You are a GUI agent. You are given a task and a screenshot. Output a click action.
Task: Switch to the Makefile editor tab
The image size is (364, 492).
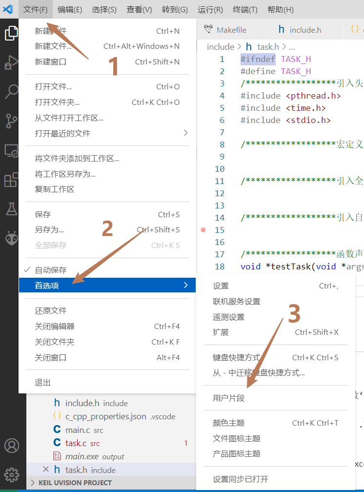[x=233, y=30]
